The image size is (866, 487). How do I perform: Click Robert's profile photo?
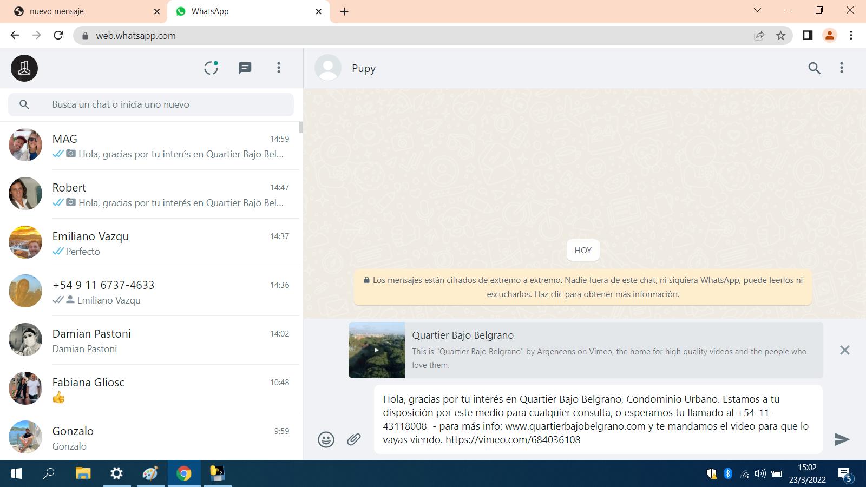(25, 194)
